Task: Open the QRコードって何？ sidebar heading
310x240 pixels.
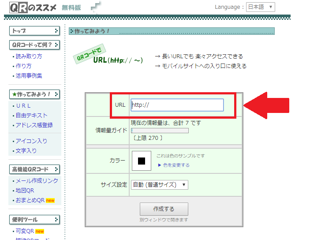Action: [34, 45]
